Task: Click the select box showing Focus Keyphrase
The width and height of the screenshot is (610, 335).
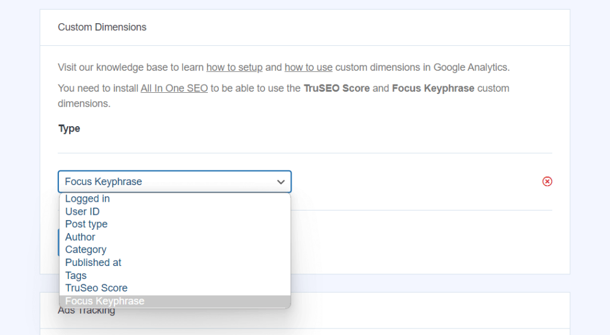Action: (x=167, y=182)
